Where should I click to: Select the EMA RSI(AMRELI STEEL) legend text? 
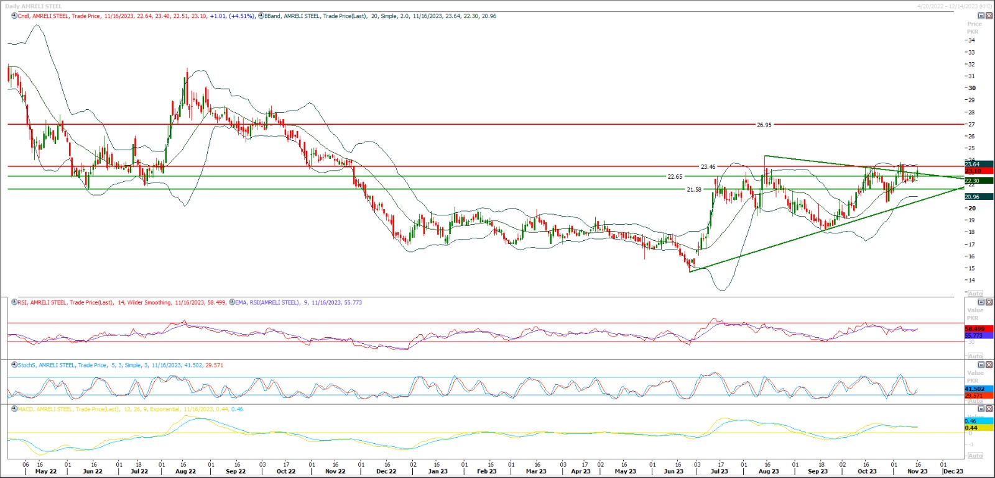point(298,302)
